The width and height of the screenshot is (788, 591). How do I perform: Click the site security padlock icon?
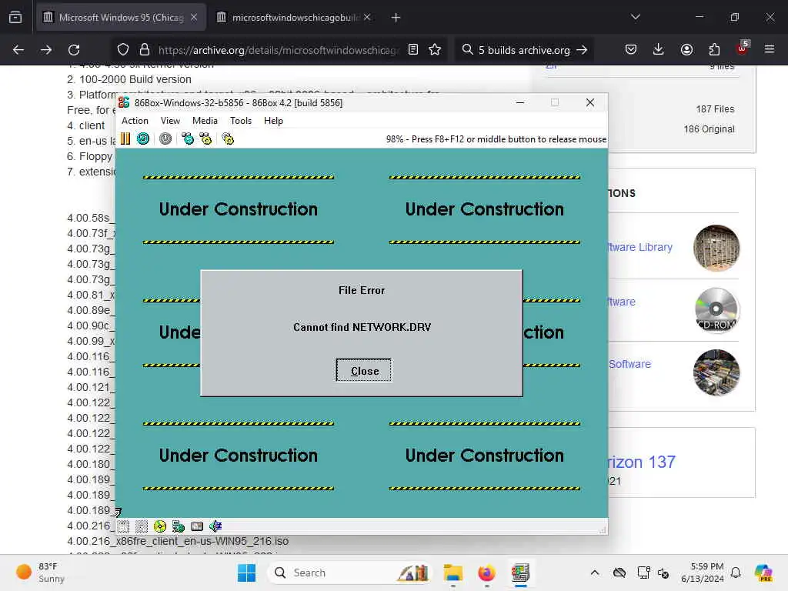click(x=145, y=50)
